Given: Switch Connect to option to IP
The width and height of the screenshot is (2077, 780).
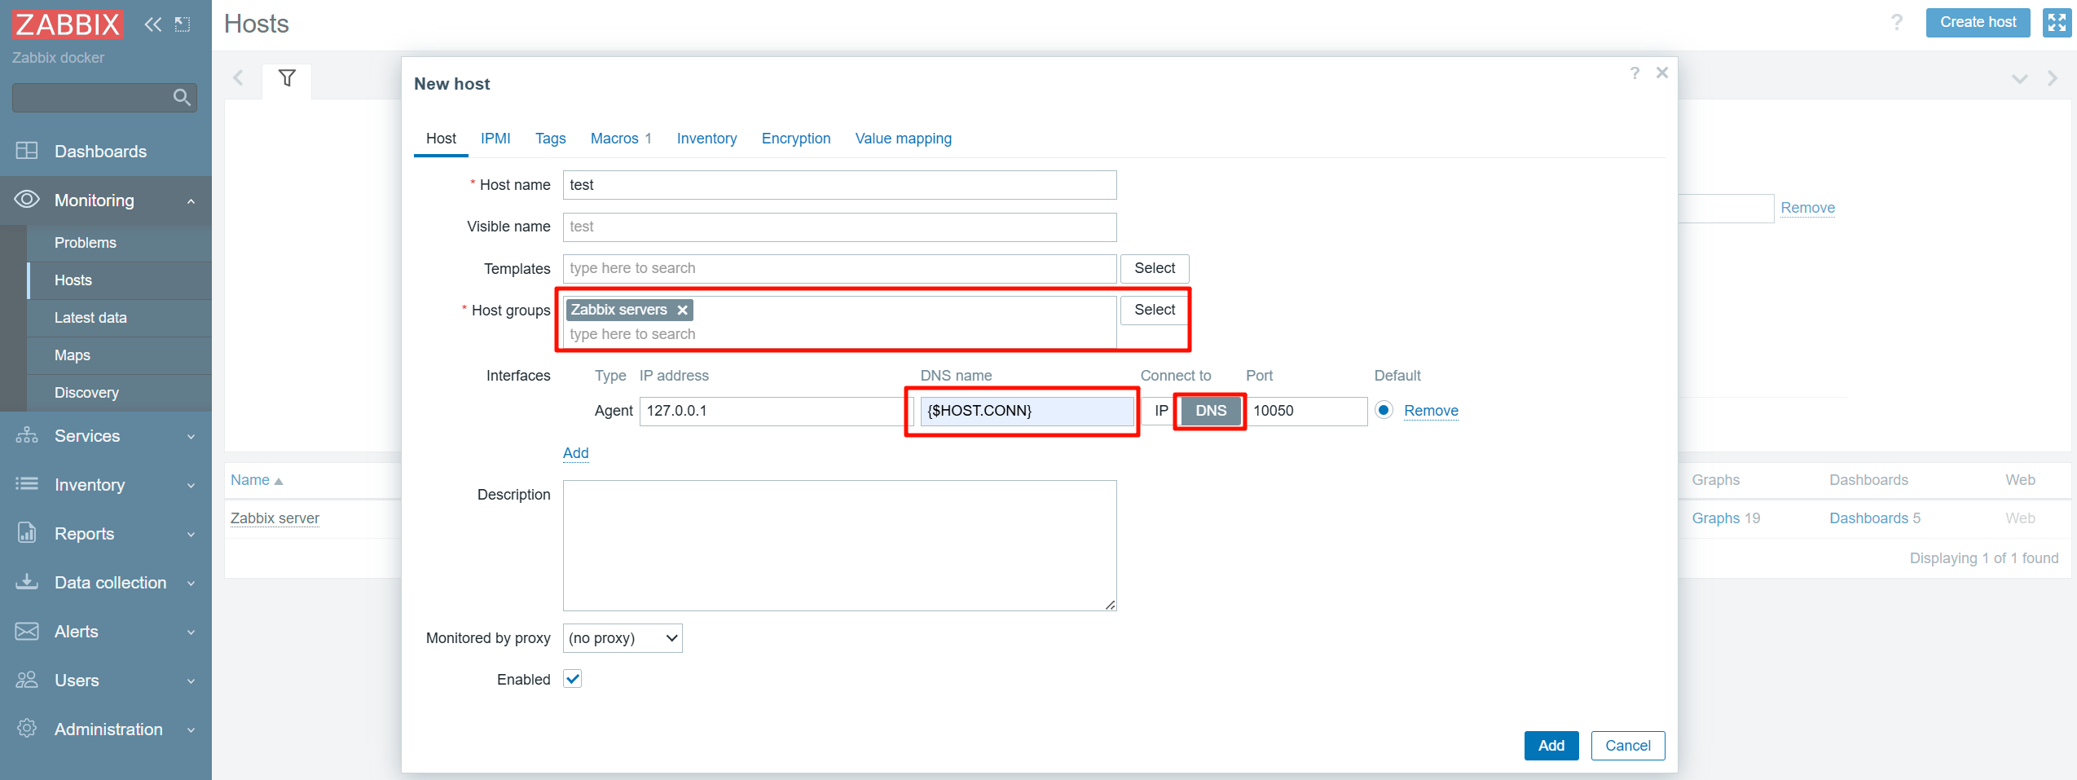Looking at the screenshot, I should 1160,411.
